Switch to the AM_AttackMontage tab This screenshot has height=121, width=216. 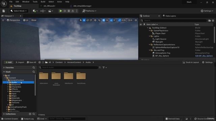[82, 6]
